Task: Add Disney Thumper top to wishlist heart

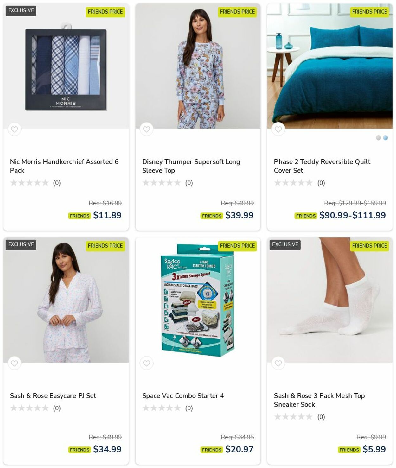Action: pos(146,129)
